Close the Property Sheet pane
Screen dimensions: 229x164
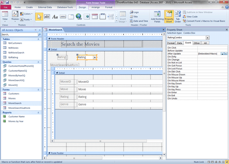pos(227,30)
